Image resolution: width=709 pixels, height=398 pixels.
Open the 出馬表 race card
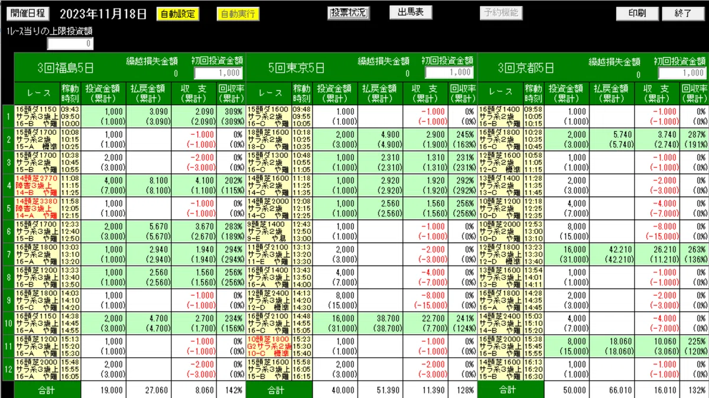411,12
